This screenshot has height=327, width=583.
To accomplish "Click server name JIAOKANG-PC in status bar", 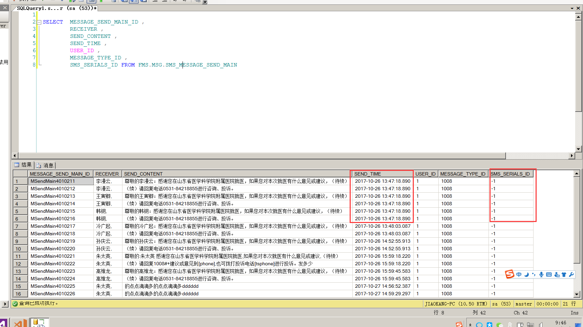I will point(456,304).
